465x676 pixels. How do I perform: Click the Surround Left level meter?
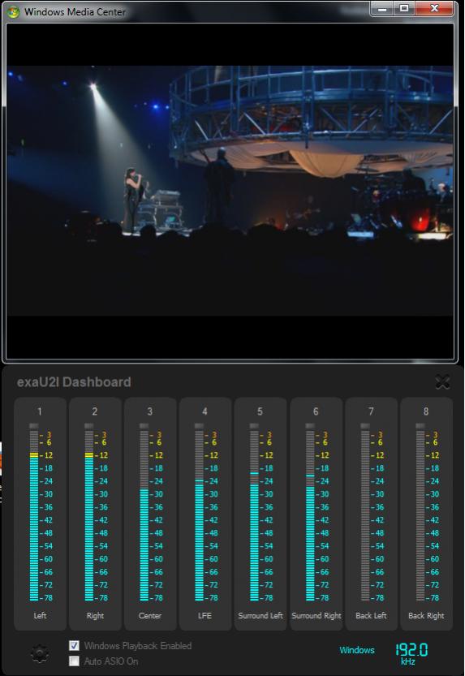point(254,512)
